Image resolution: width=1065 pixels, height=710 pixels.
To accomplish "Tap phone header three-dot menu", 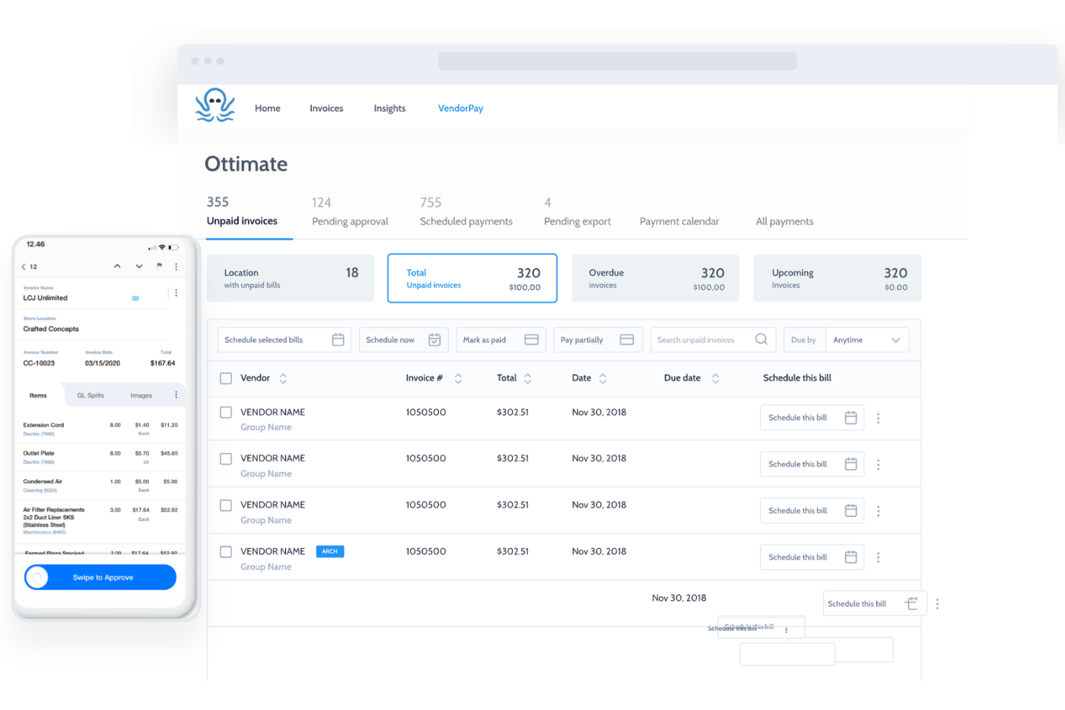I will [x=176, y=266].
